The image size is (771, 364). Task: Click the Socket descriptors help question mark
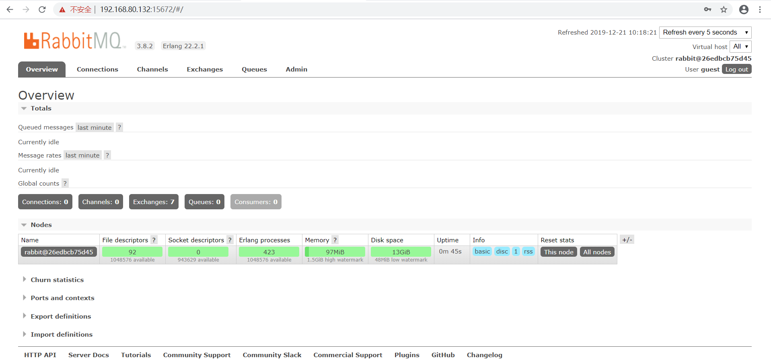[230, 240]
